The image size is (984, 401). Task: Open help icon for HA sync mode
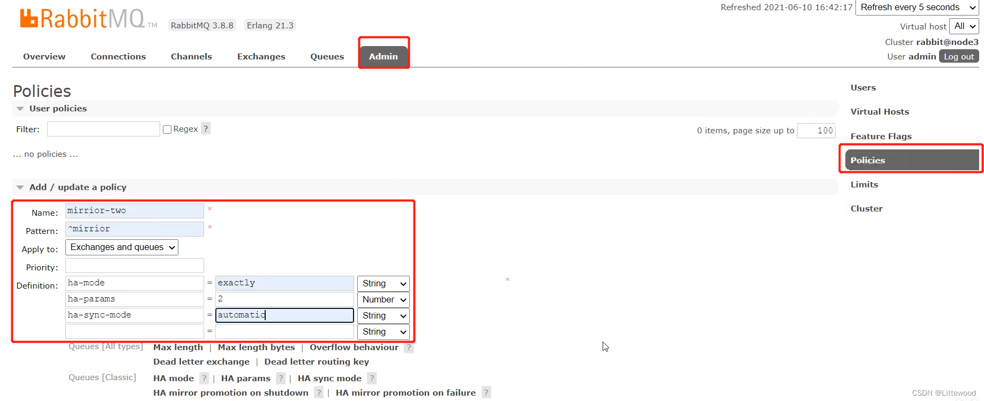(372, 379)
